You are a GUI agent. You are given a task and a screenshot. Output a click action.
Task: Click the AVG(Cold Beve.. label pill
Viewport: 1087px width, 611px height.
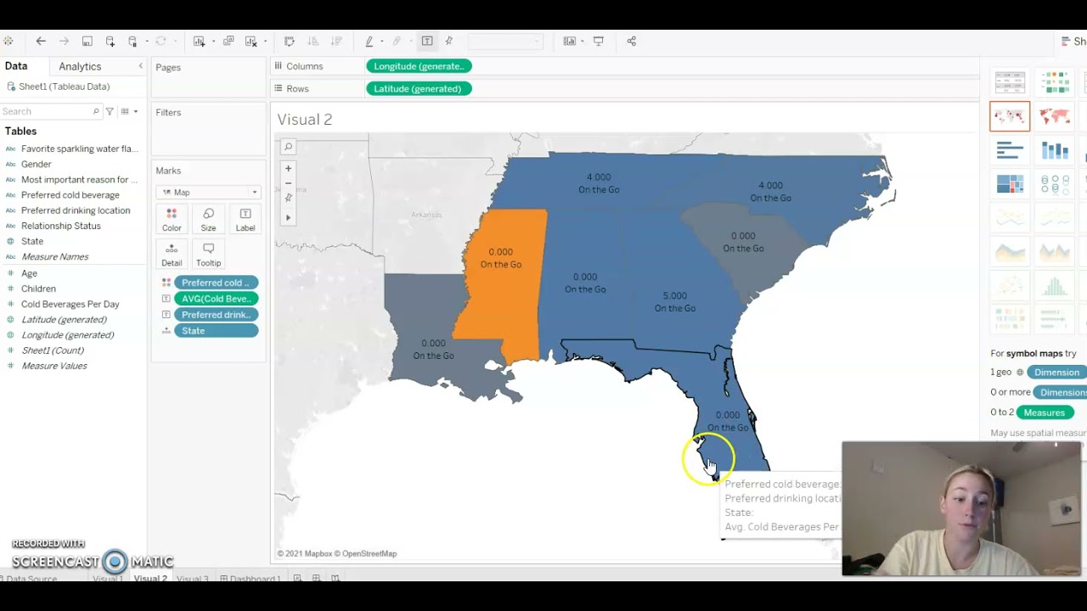216,299
